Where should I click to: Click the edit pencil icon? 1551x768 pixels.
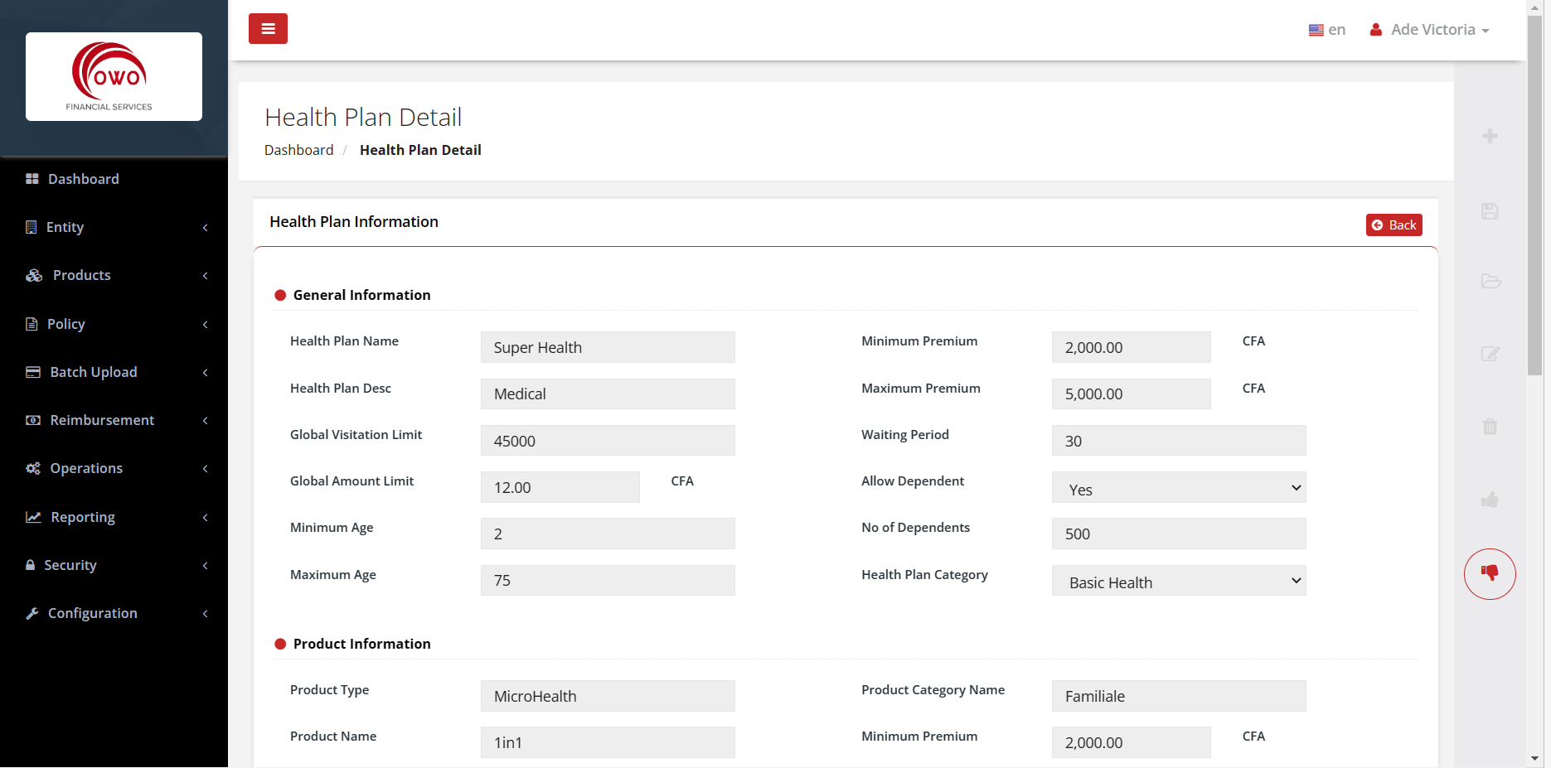1490,354
